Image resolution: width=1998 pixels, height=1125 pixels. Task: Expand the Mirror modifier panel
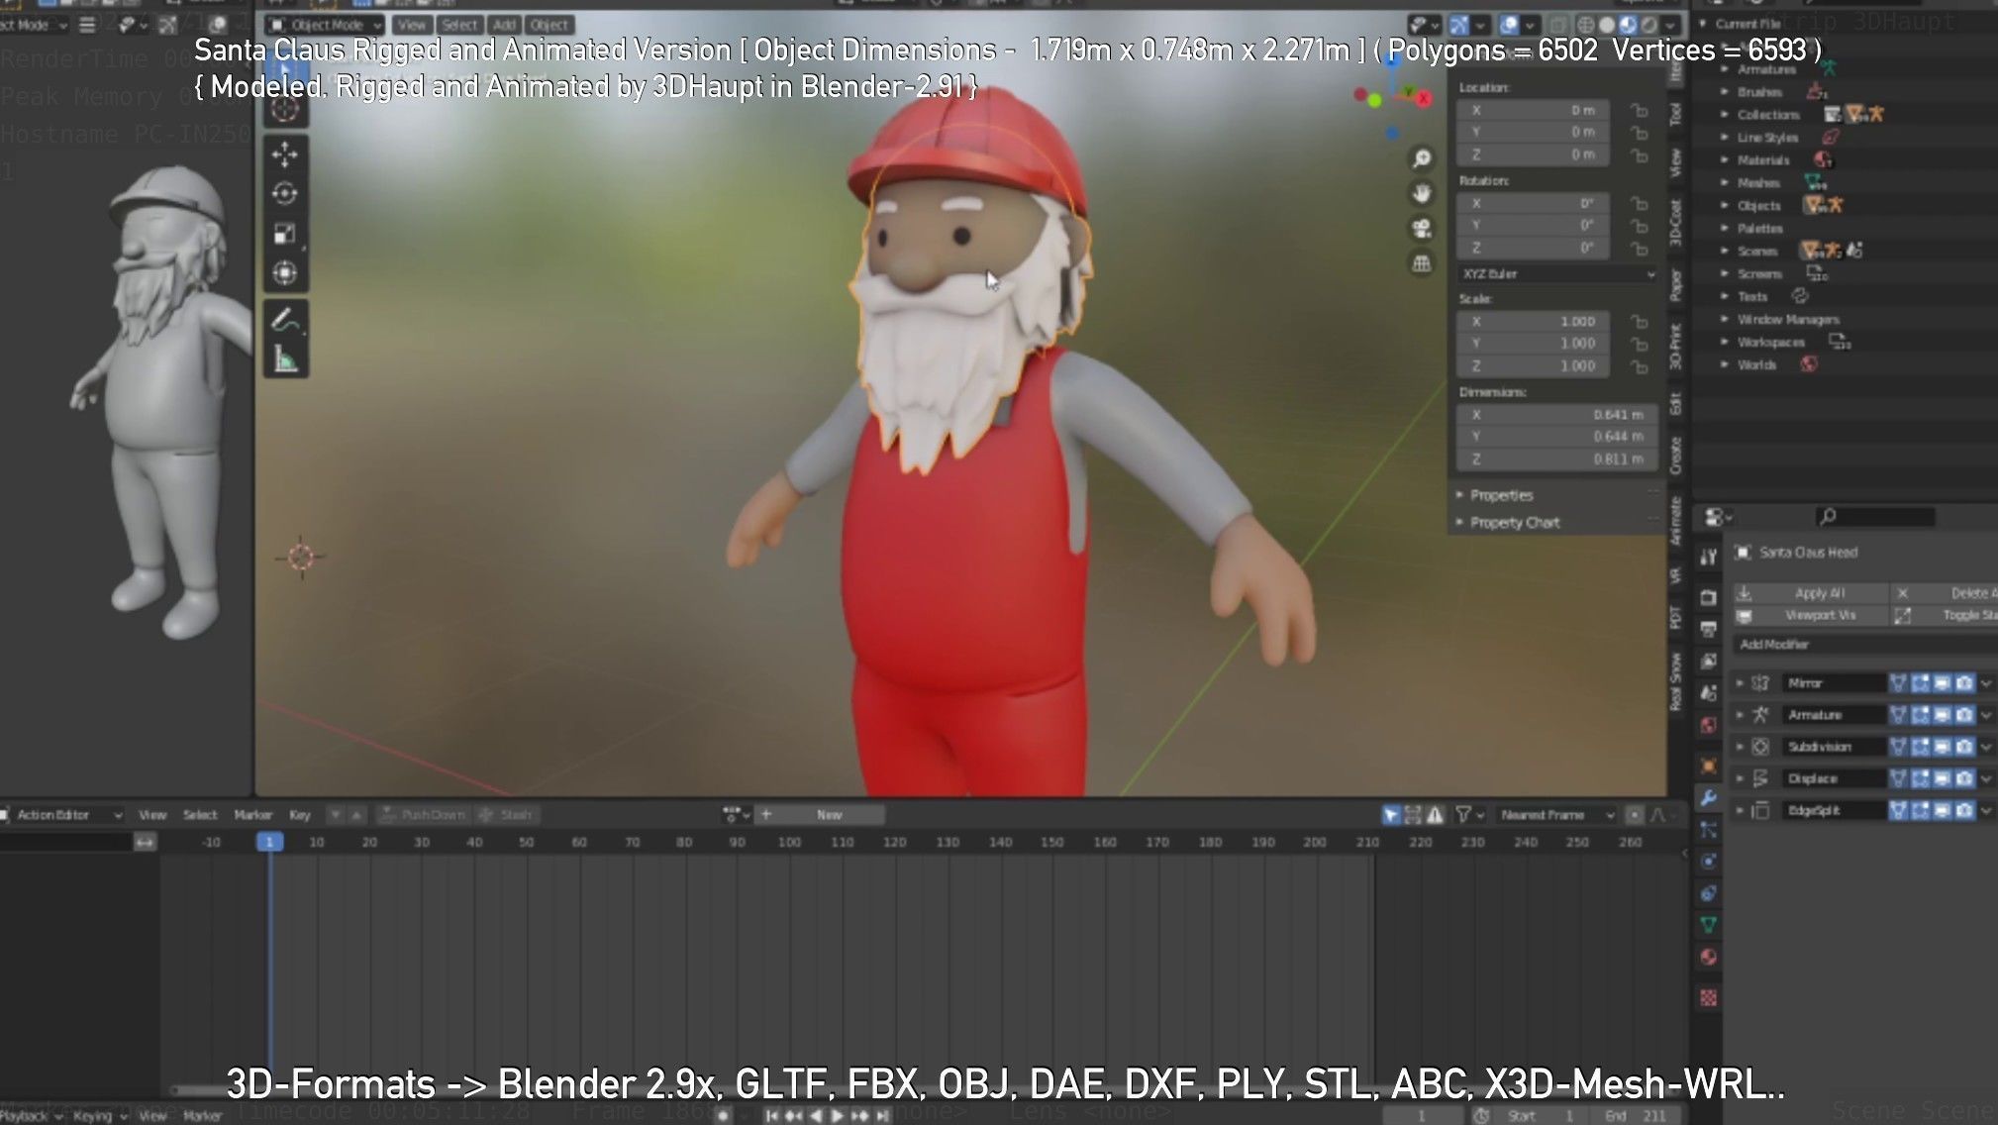tap(1740, 683)
